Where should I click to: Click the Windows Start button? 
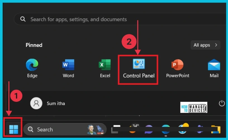[x=14, y=129]
